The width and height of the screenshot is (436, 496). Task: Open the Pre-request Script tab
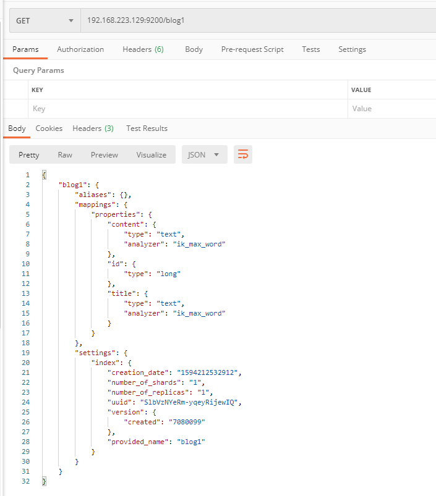(252, 49)
